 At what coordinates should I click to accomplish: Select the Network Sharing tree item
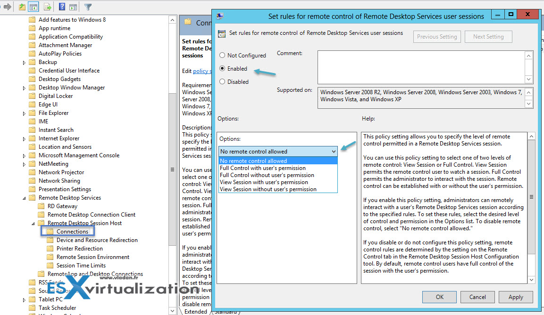pyautogui.click(x=59, y=181)
